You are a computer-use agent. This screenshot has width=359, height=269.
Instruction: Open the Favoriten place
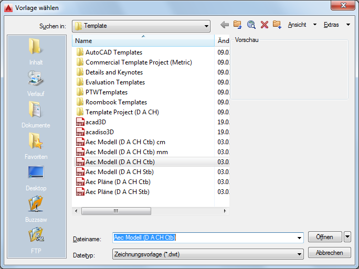tap(36, 146)
